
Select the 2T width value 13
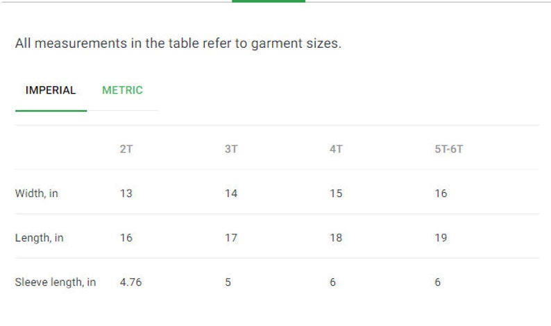tap(126, 194)
